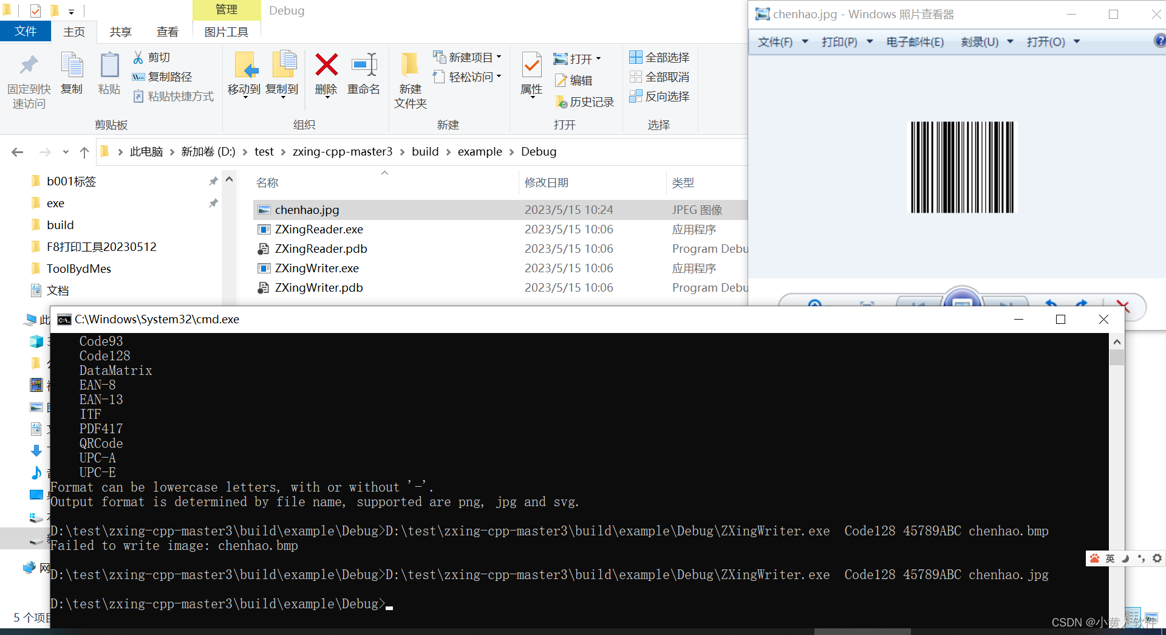Click the test breadcrumb in address bar
Screen dimensions: 1166x635
pyautogui.click(x=264, y=152)
